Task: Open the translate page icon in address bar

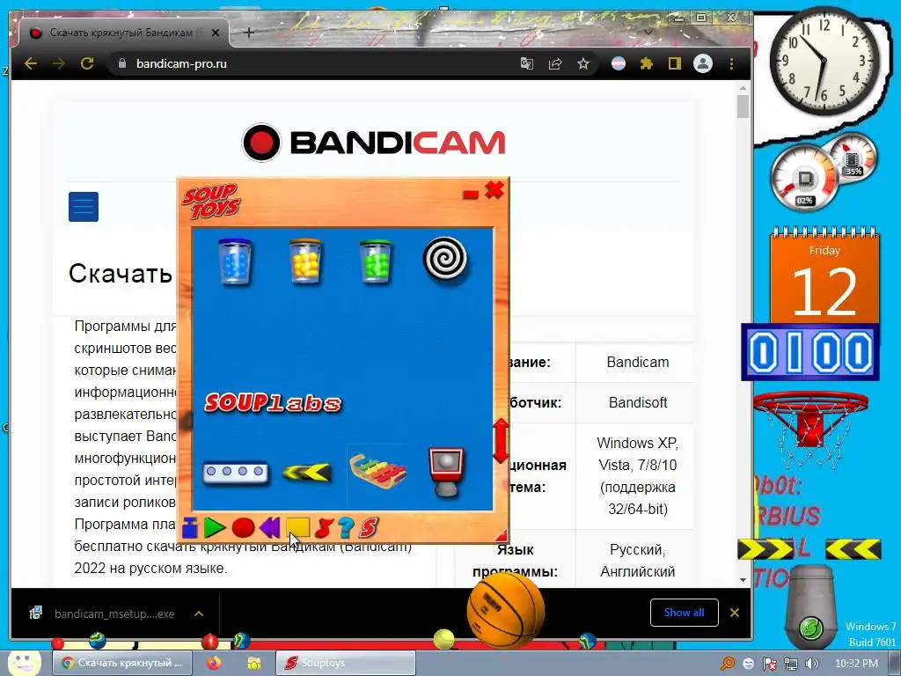Action: [526, 63]
